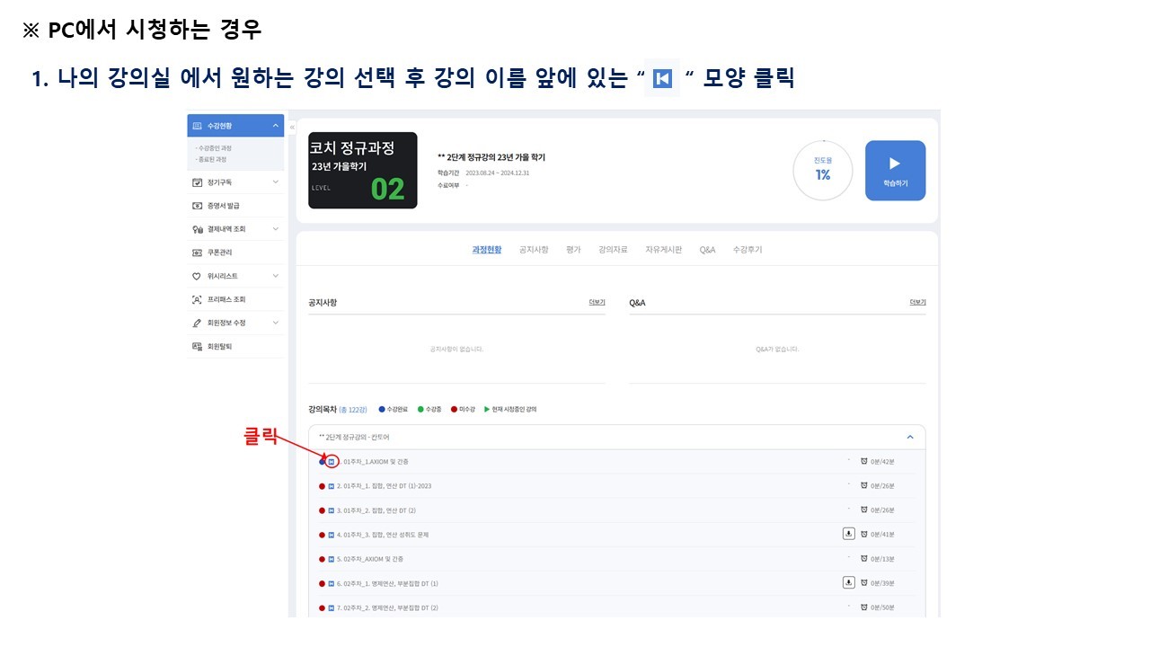Download materials for lecture 4 성취도 문제

848,534
